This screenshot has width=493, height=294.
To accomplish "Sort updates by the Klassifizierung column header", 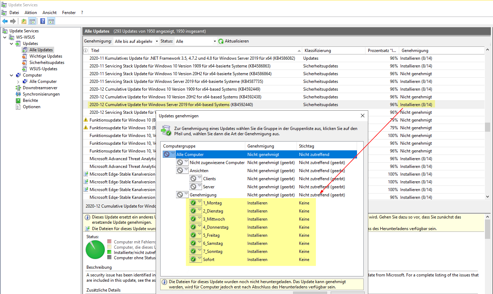I will (x=333, y=51).
